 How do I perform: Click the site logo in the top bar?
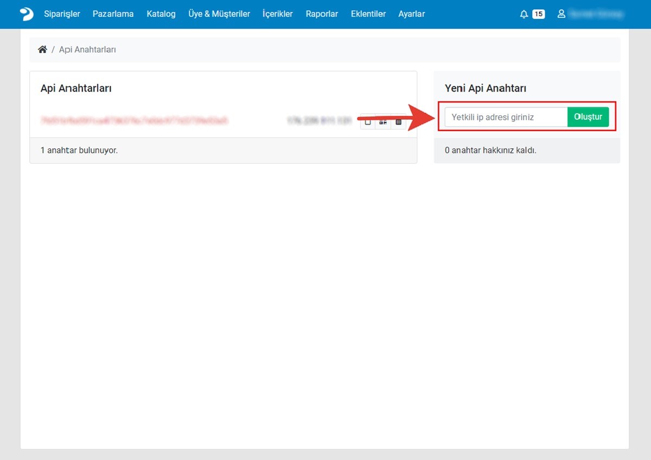point(27,14)
